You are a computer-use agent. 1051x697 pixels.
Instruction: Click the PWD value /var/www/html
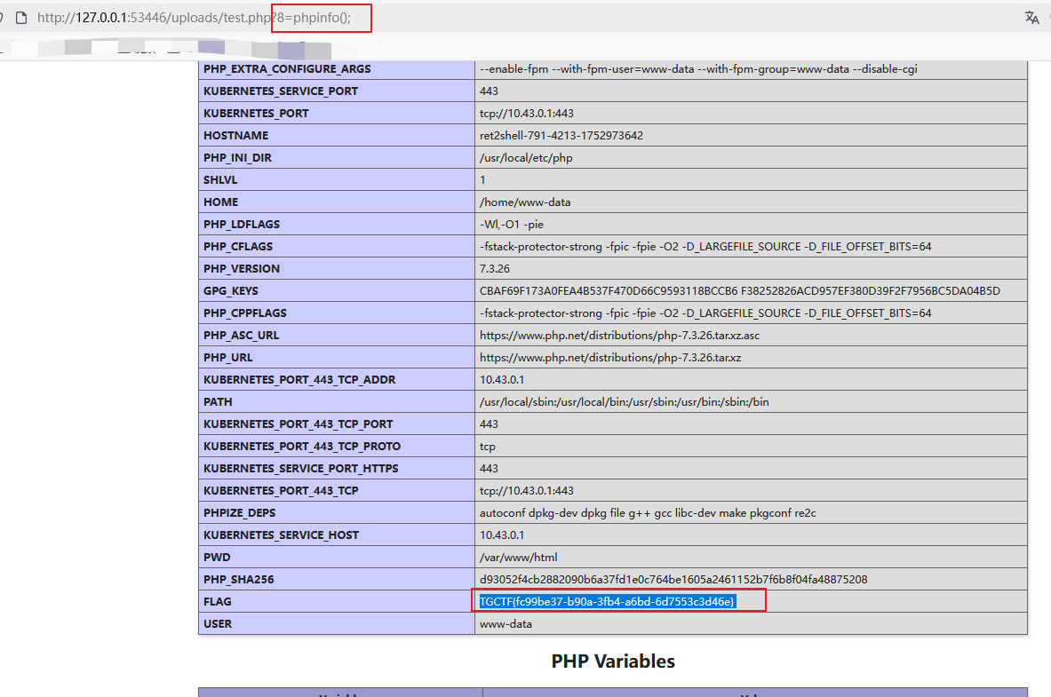518,558
